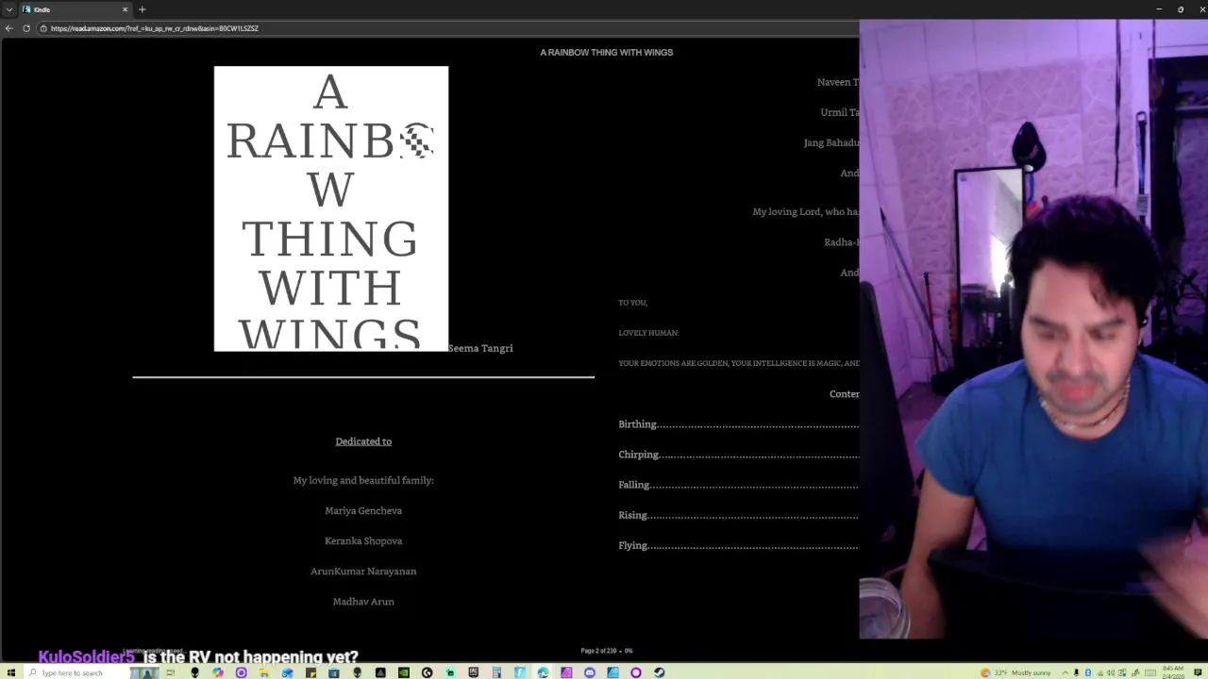This screenshot has width=1208, height=679.
Task: Switch to the Kindle browser tab
Action: tap(74, 9)
